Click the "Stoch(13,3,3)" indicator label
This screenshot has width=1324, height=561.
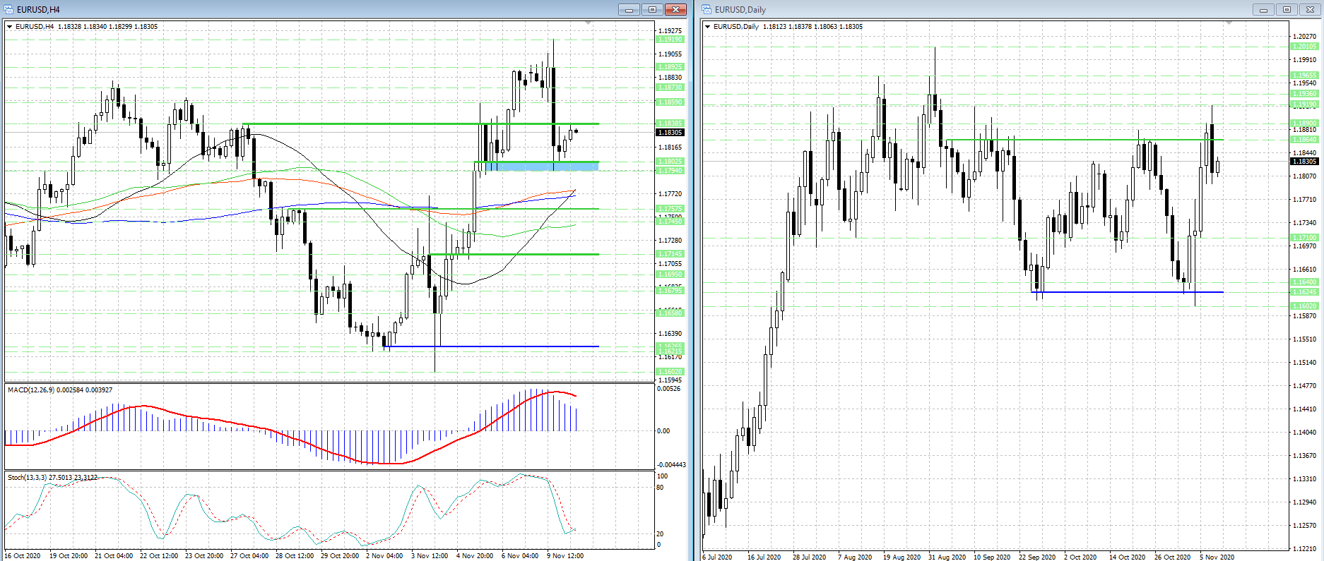(x=28, y=478)
